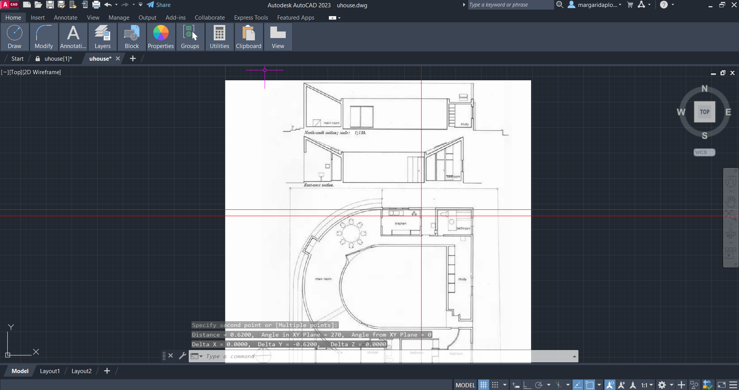The image size is (739, 390).
Task: Open the undo history dropdown arrow
Action: click(x=116, y=5)
